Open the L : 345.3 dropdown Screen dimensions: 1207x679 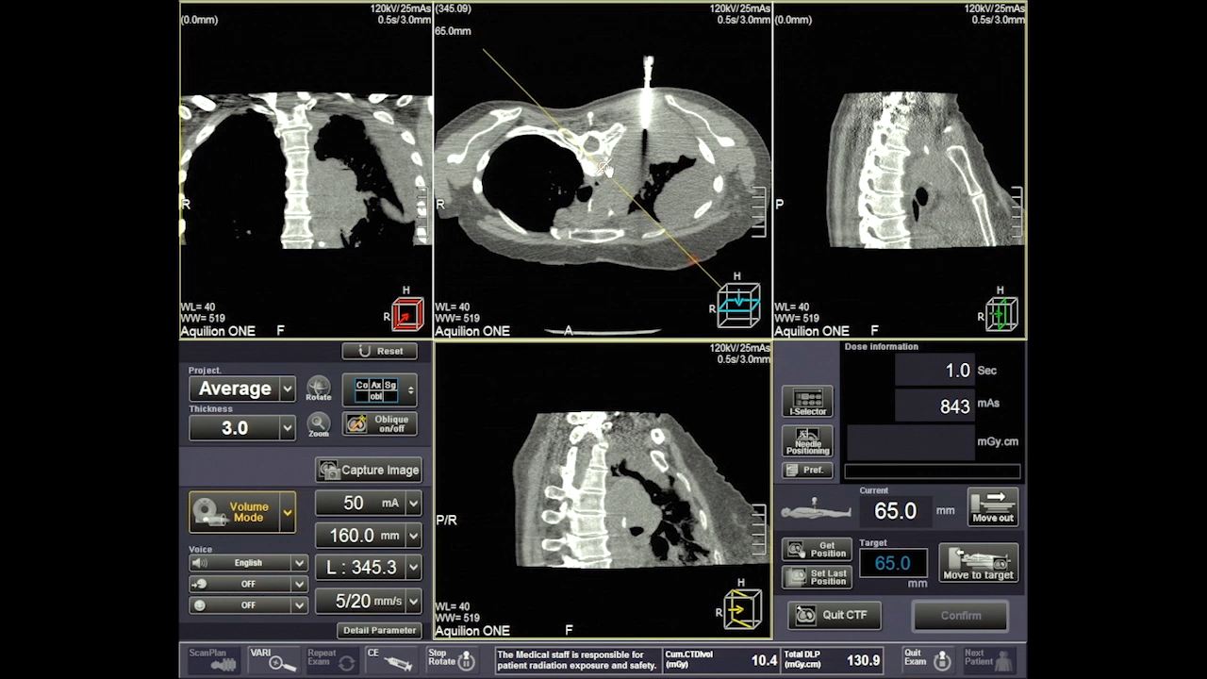click(x=413, y=568)
